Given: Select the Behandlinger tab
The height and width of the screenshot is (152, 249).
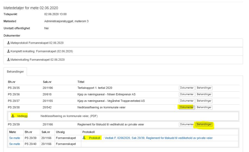Looking at the screenshot, I should coord(15,72).
